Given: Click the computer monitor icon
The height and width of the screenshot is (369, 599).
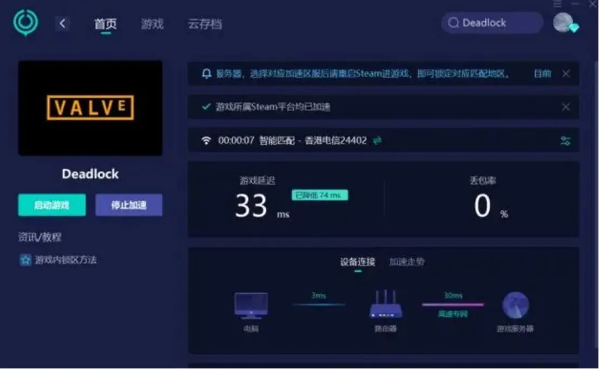Looking at the screenshot, I should pyautogui.click(x=251, y=306).
